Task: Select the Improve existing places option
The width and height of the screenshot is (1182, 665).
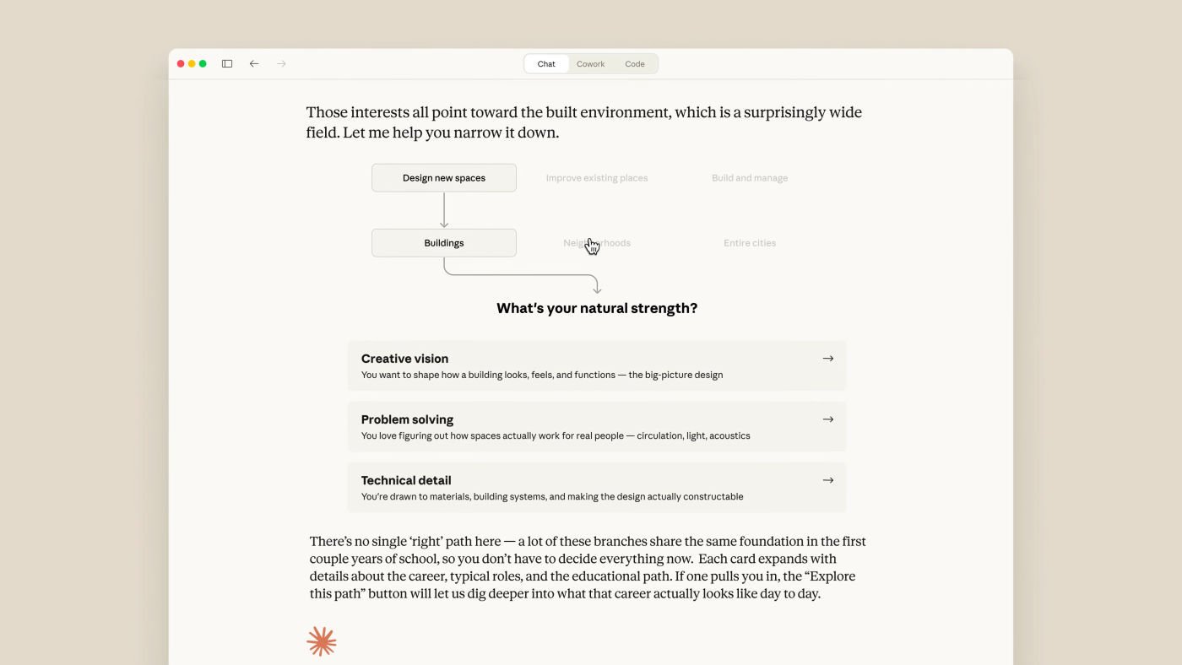Action: [x=597, y=178]
